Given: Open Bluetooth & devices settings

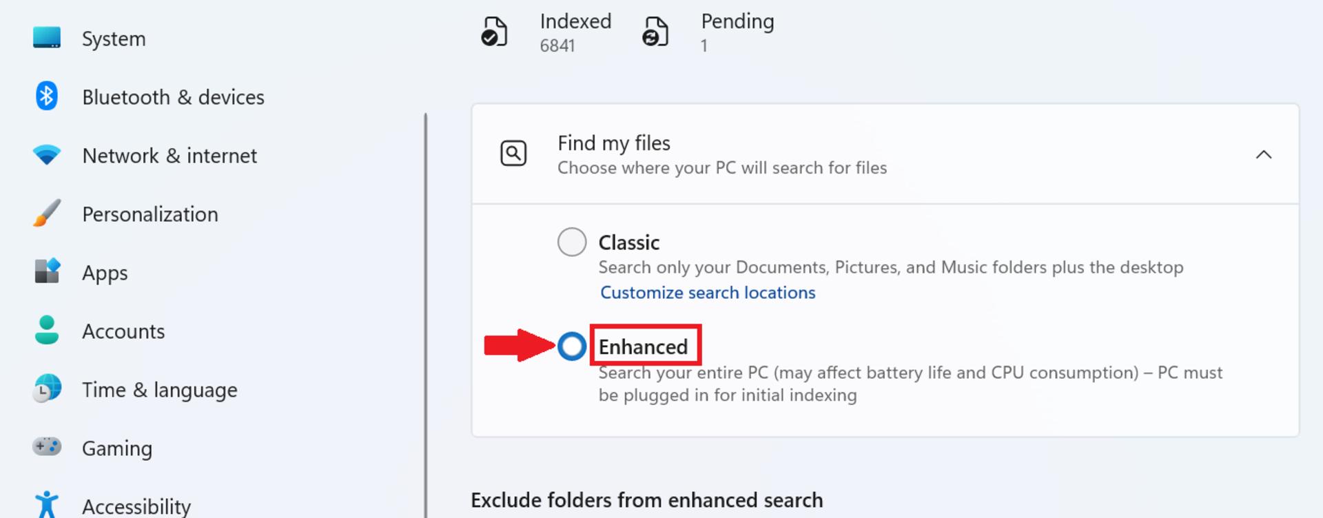Looking at the screenshot, I should click(x=173, y=97).
